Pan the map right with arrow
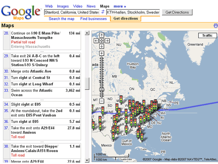The image size is (218, 164). point(107,41)
